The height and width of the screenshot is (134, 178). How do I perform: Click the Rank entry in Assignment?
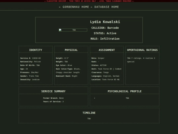point(95,62)
